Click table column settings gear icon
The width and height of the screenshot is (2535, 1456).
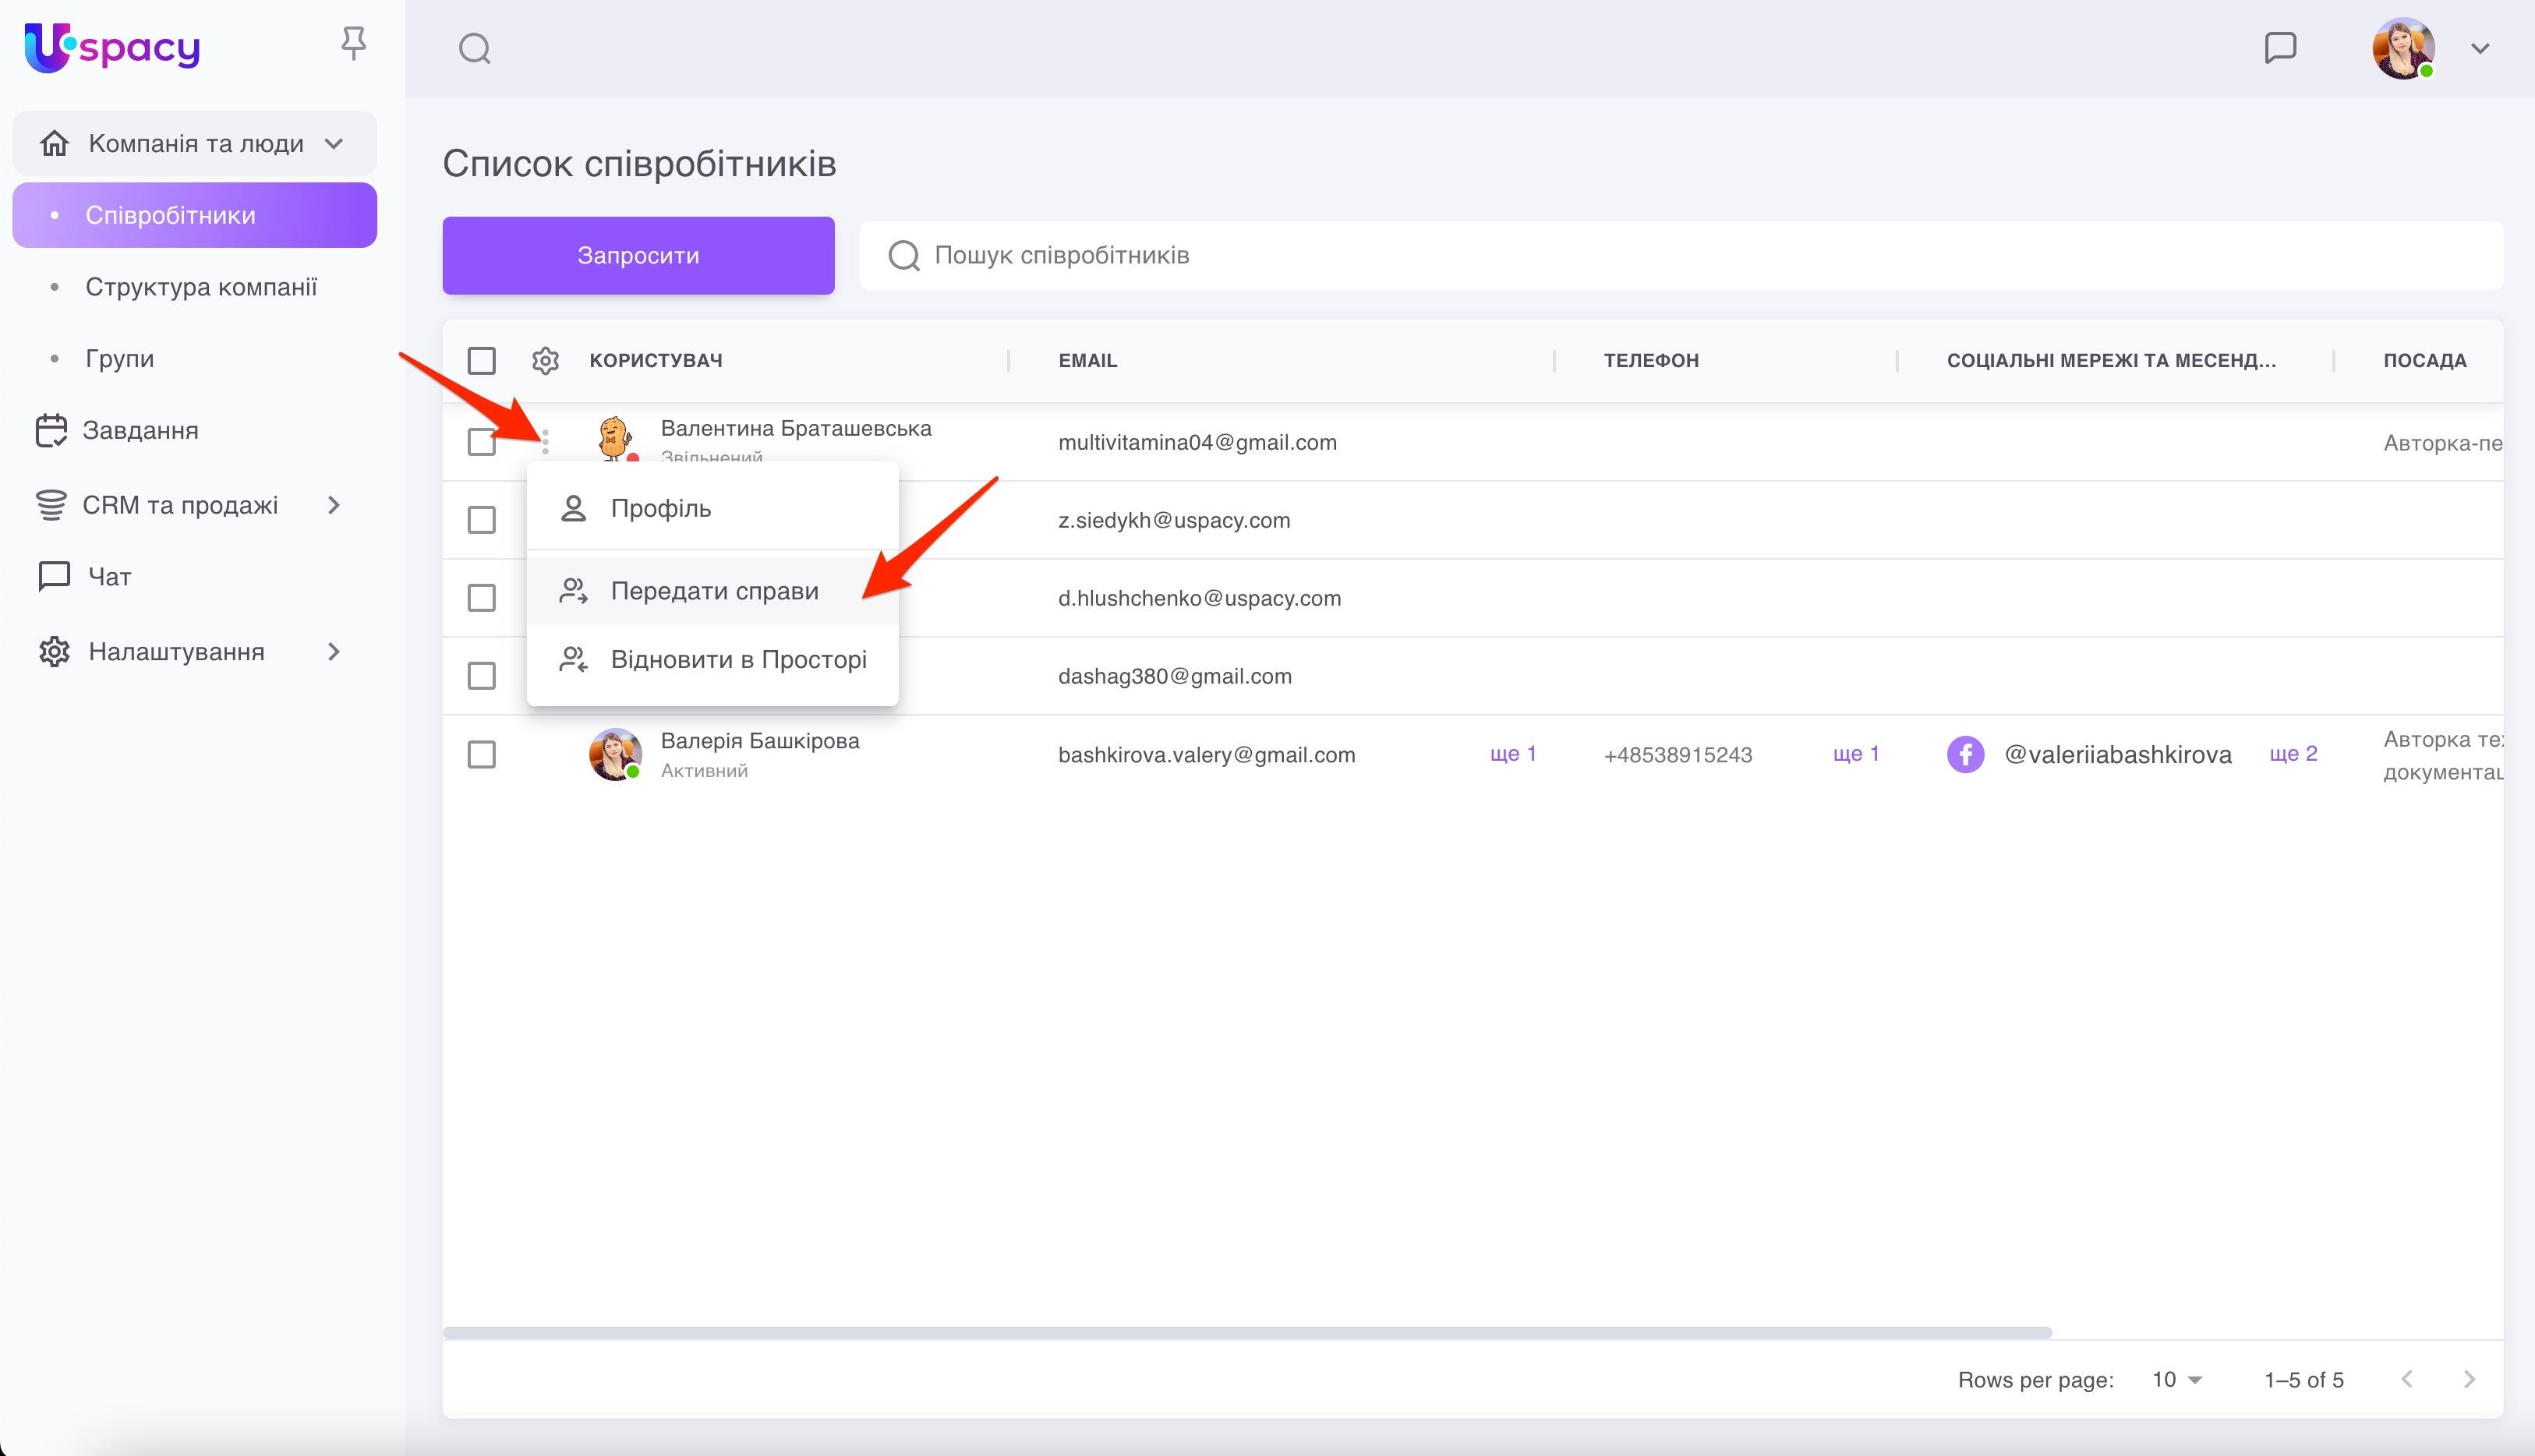coord(545,360)
